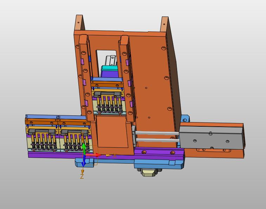Select the top-right orange upright post

click(164, 24)
